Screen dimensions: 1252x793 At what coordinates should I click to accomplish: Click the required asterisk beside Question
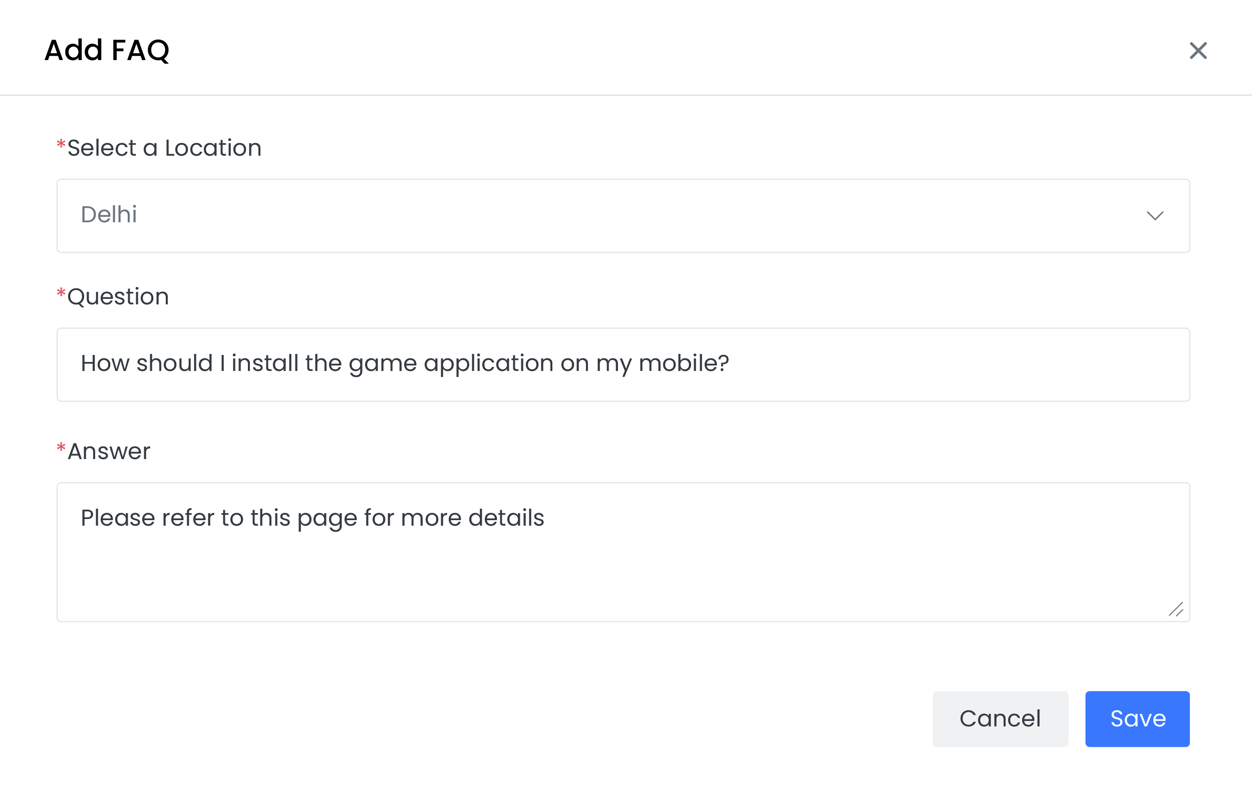[x=61, y=293]
